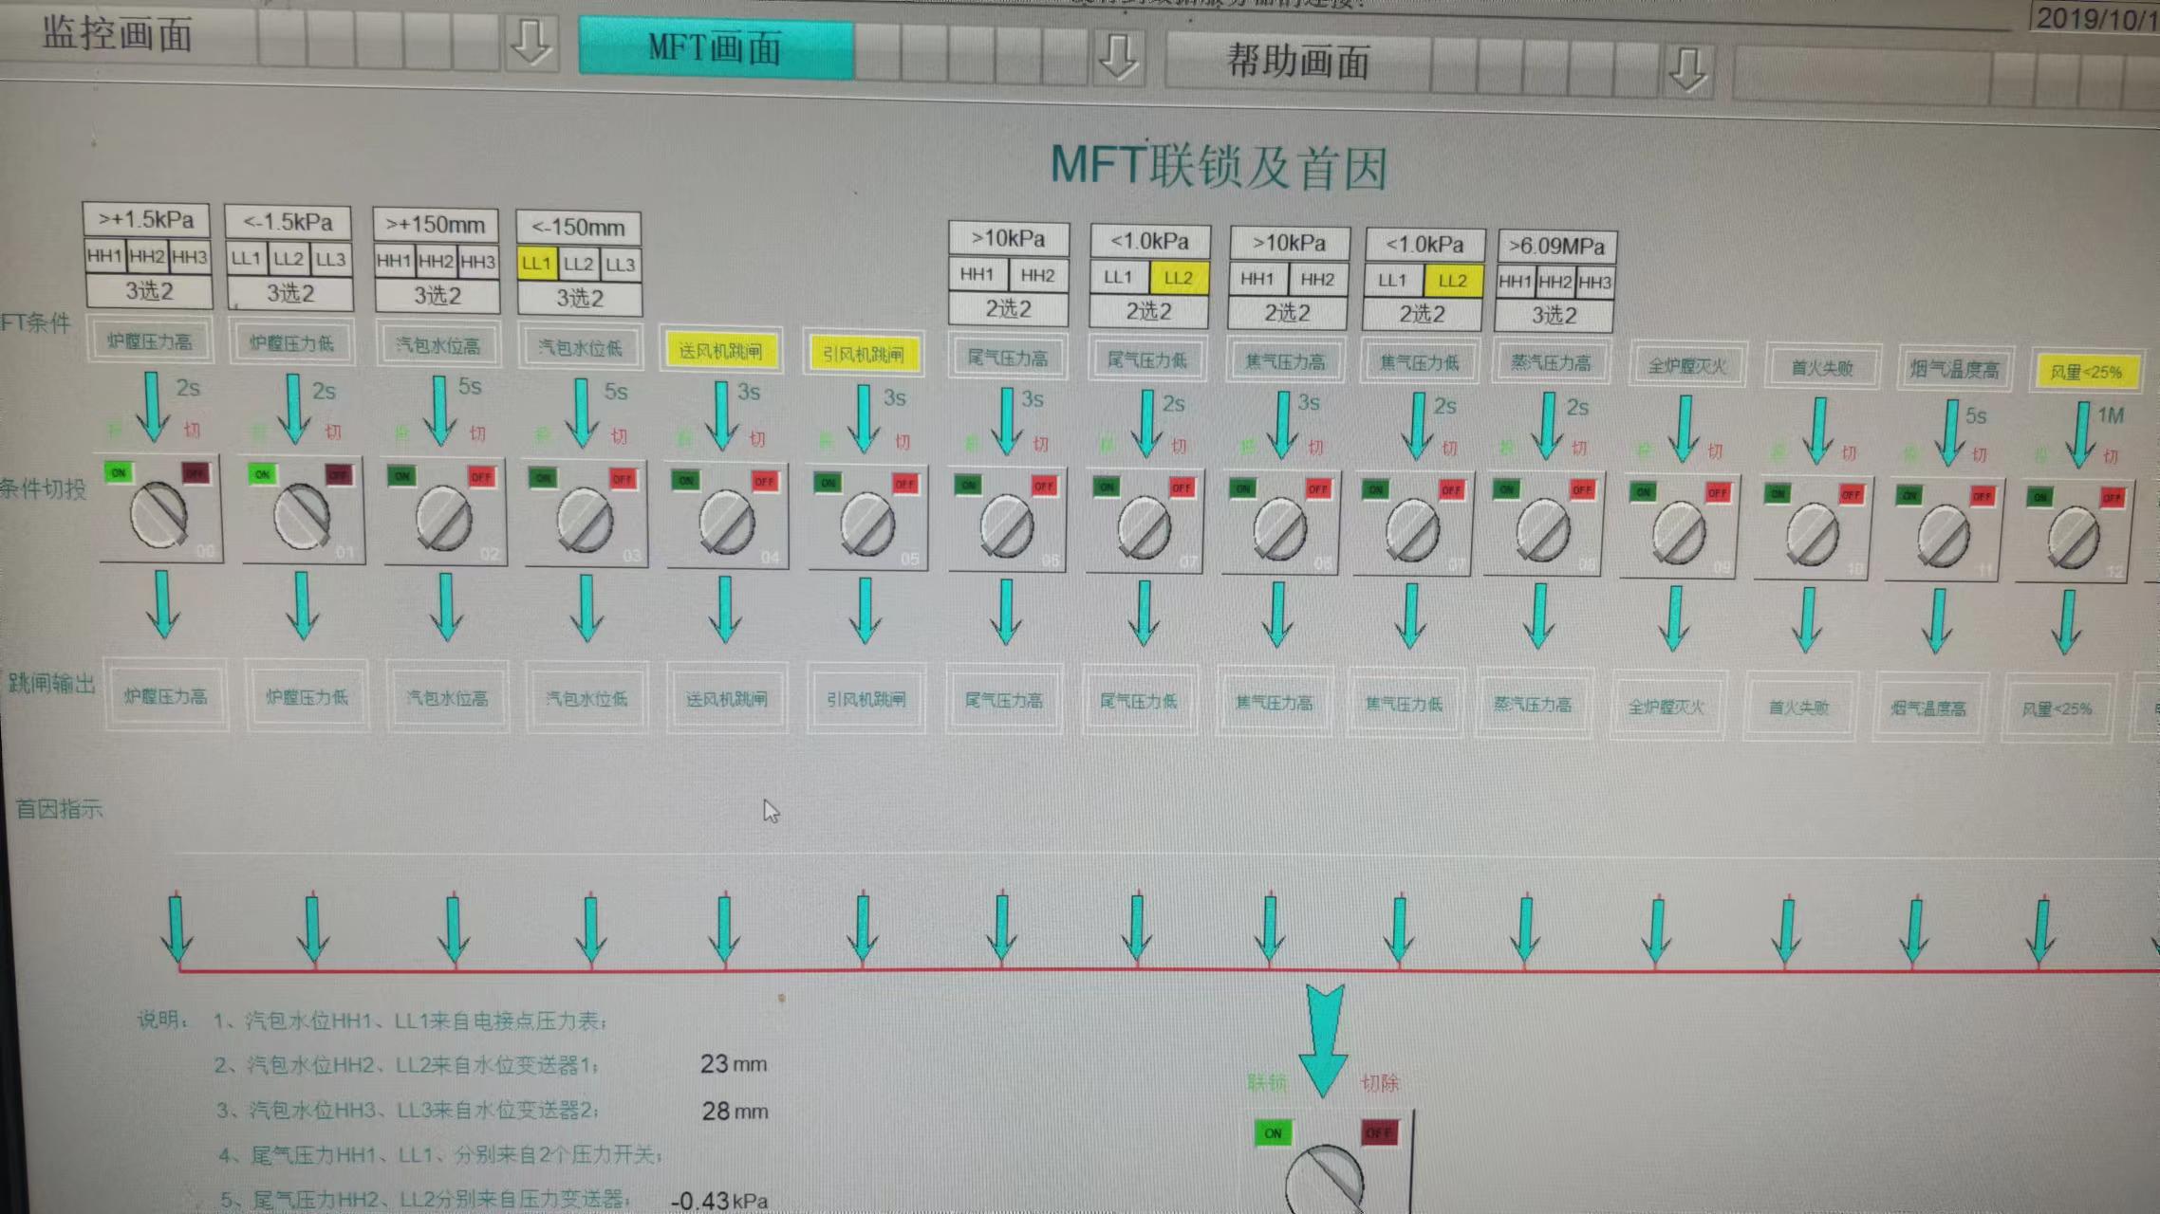The width and height of the screenshot is (2160, 1214).
Task: Click 蒸汽压力高 in the 跳闸输出 row
Action: 1533,705
